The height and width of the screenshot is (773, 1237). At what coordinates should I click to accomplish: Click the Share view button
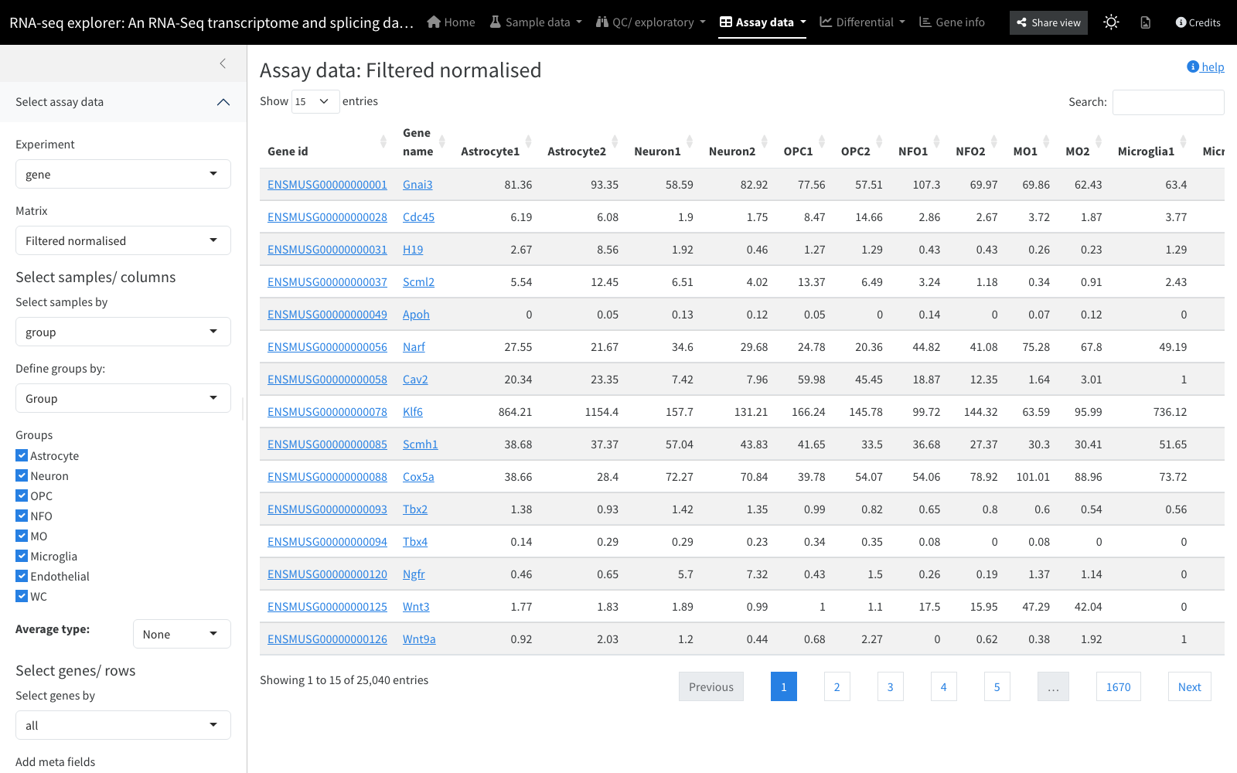point(1048,22)
